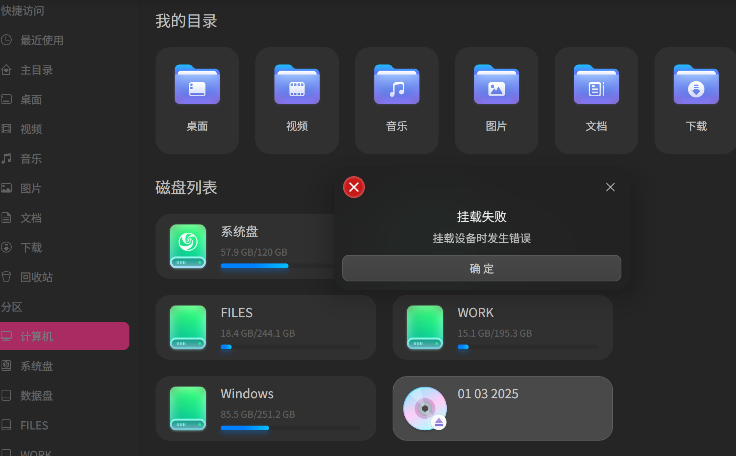
Task: Click the red error icon in dialog
Action: 354,187
